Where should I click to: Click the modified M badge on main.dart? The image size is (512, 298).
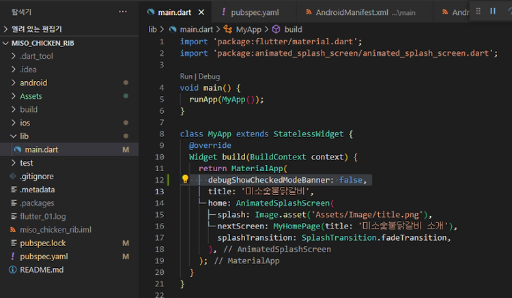point(126,149)
